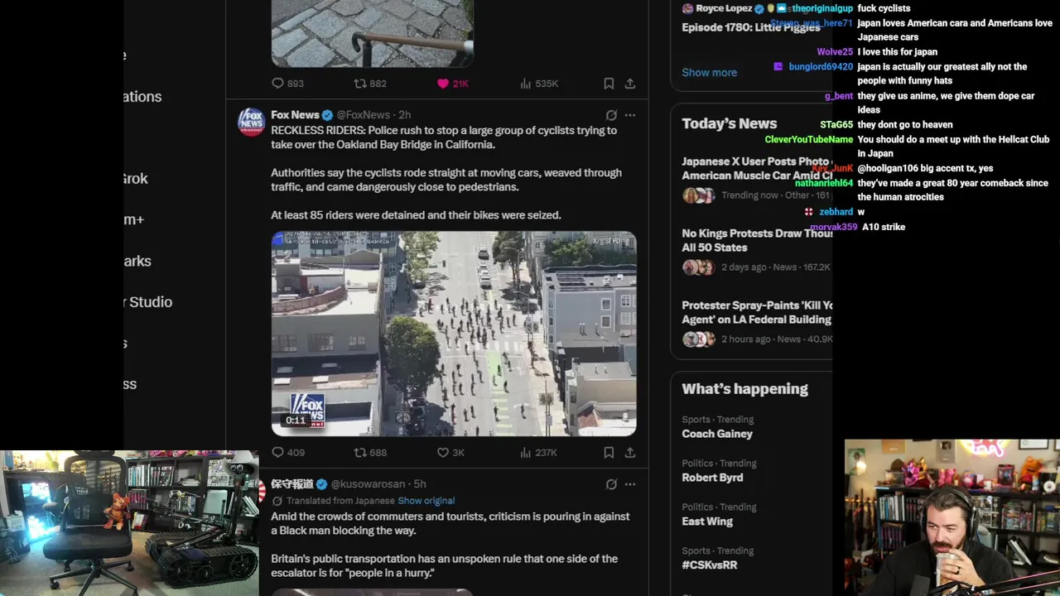This screenshot has width=1060, height=596.
Task: Click chat username bunglord69420
Action: coord(821,67)
